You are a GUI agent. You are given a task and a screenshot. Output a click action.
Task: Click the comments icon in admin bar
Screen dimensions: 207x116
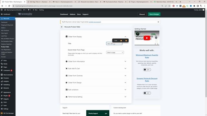(x=29, y=10)
